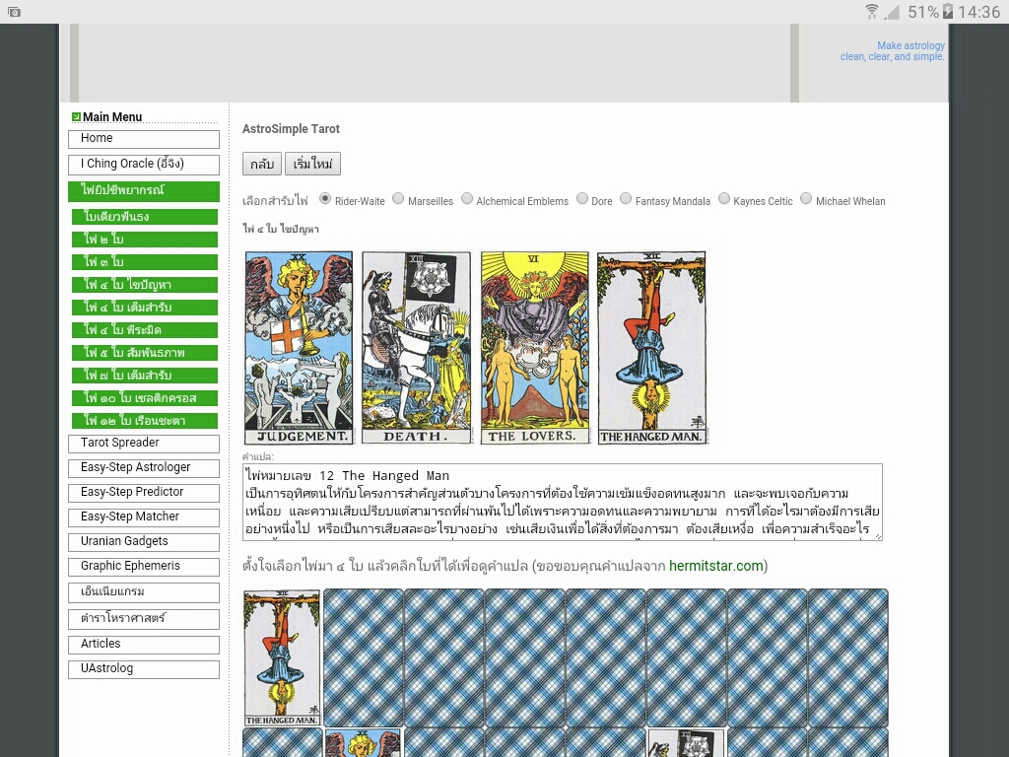Open the Make astrology clean, clear, and simple link
The height and width of the screenshot is (757, 1009).
pos(893,51)
